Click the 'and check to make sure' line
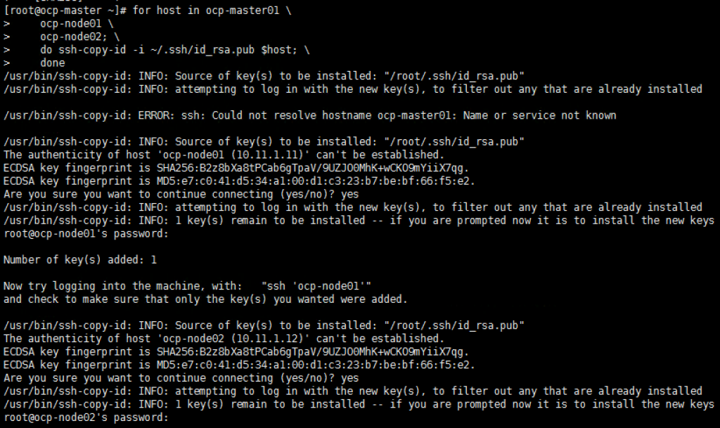 point(205,299)
